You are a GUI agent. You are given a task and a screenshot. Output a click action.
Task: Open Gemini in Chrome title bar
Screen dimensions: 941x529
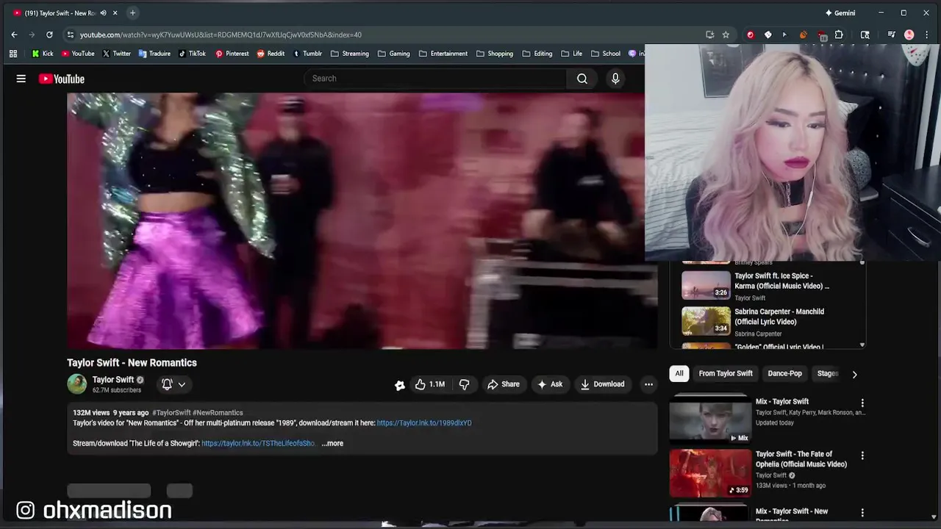click(840, 12)
